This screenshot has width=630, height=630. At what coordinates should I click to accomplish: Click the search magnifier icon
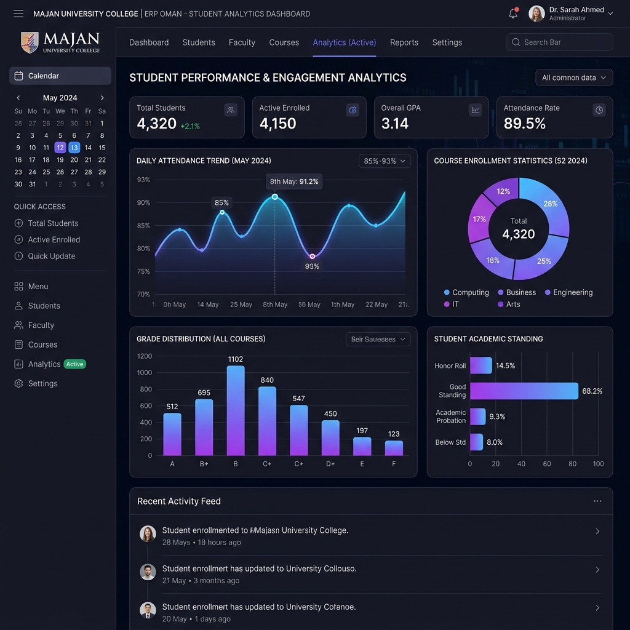[x=516, y=42]
